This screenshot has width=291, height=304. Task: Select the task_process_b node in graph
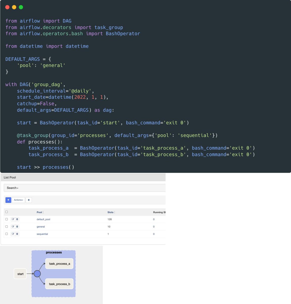59,284
